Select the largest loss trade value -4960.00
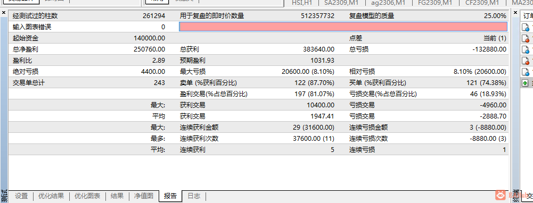The height and width of the screenshot is (203, 533). pyautogui.click(x=493, y=105)
